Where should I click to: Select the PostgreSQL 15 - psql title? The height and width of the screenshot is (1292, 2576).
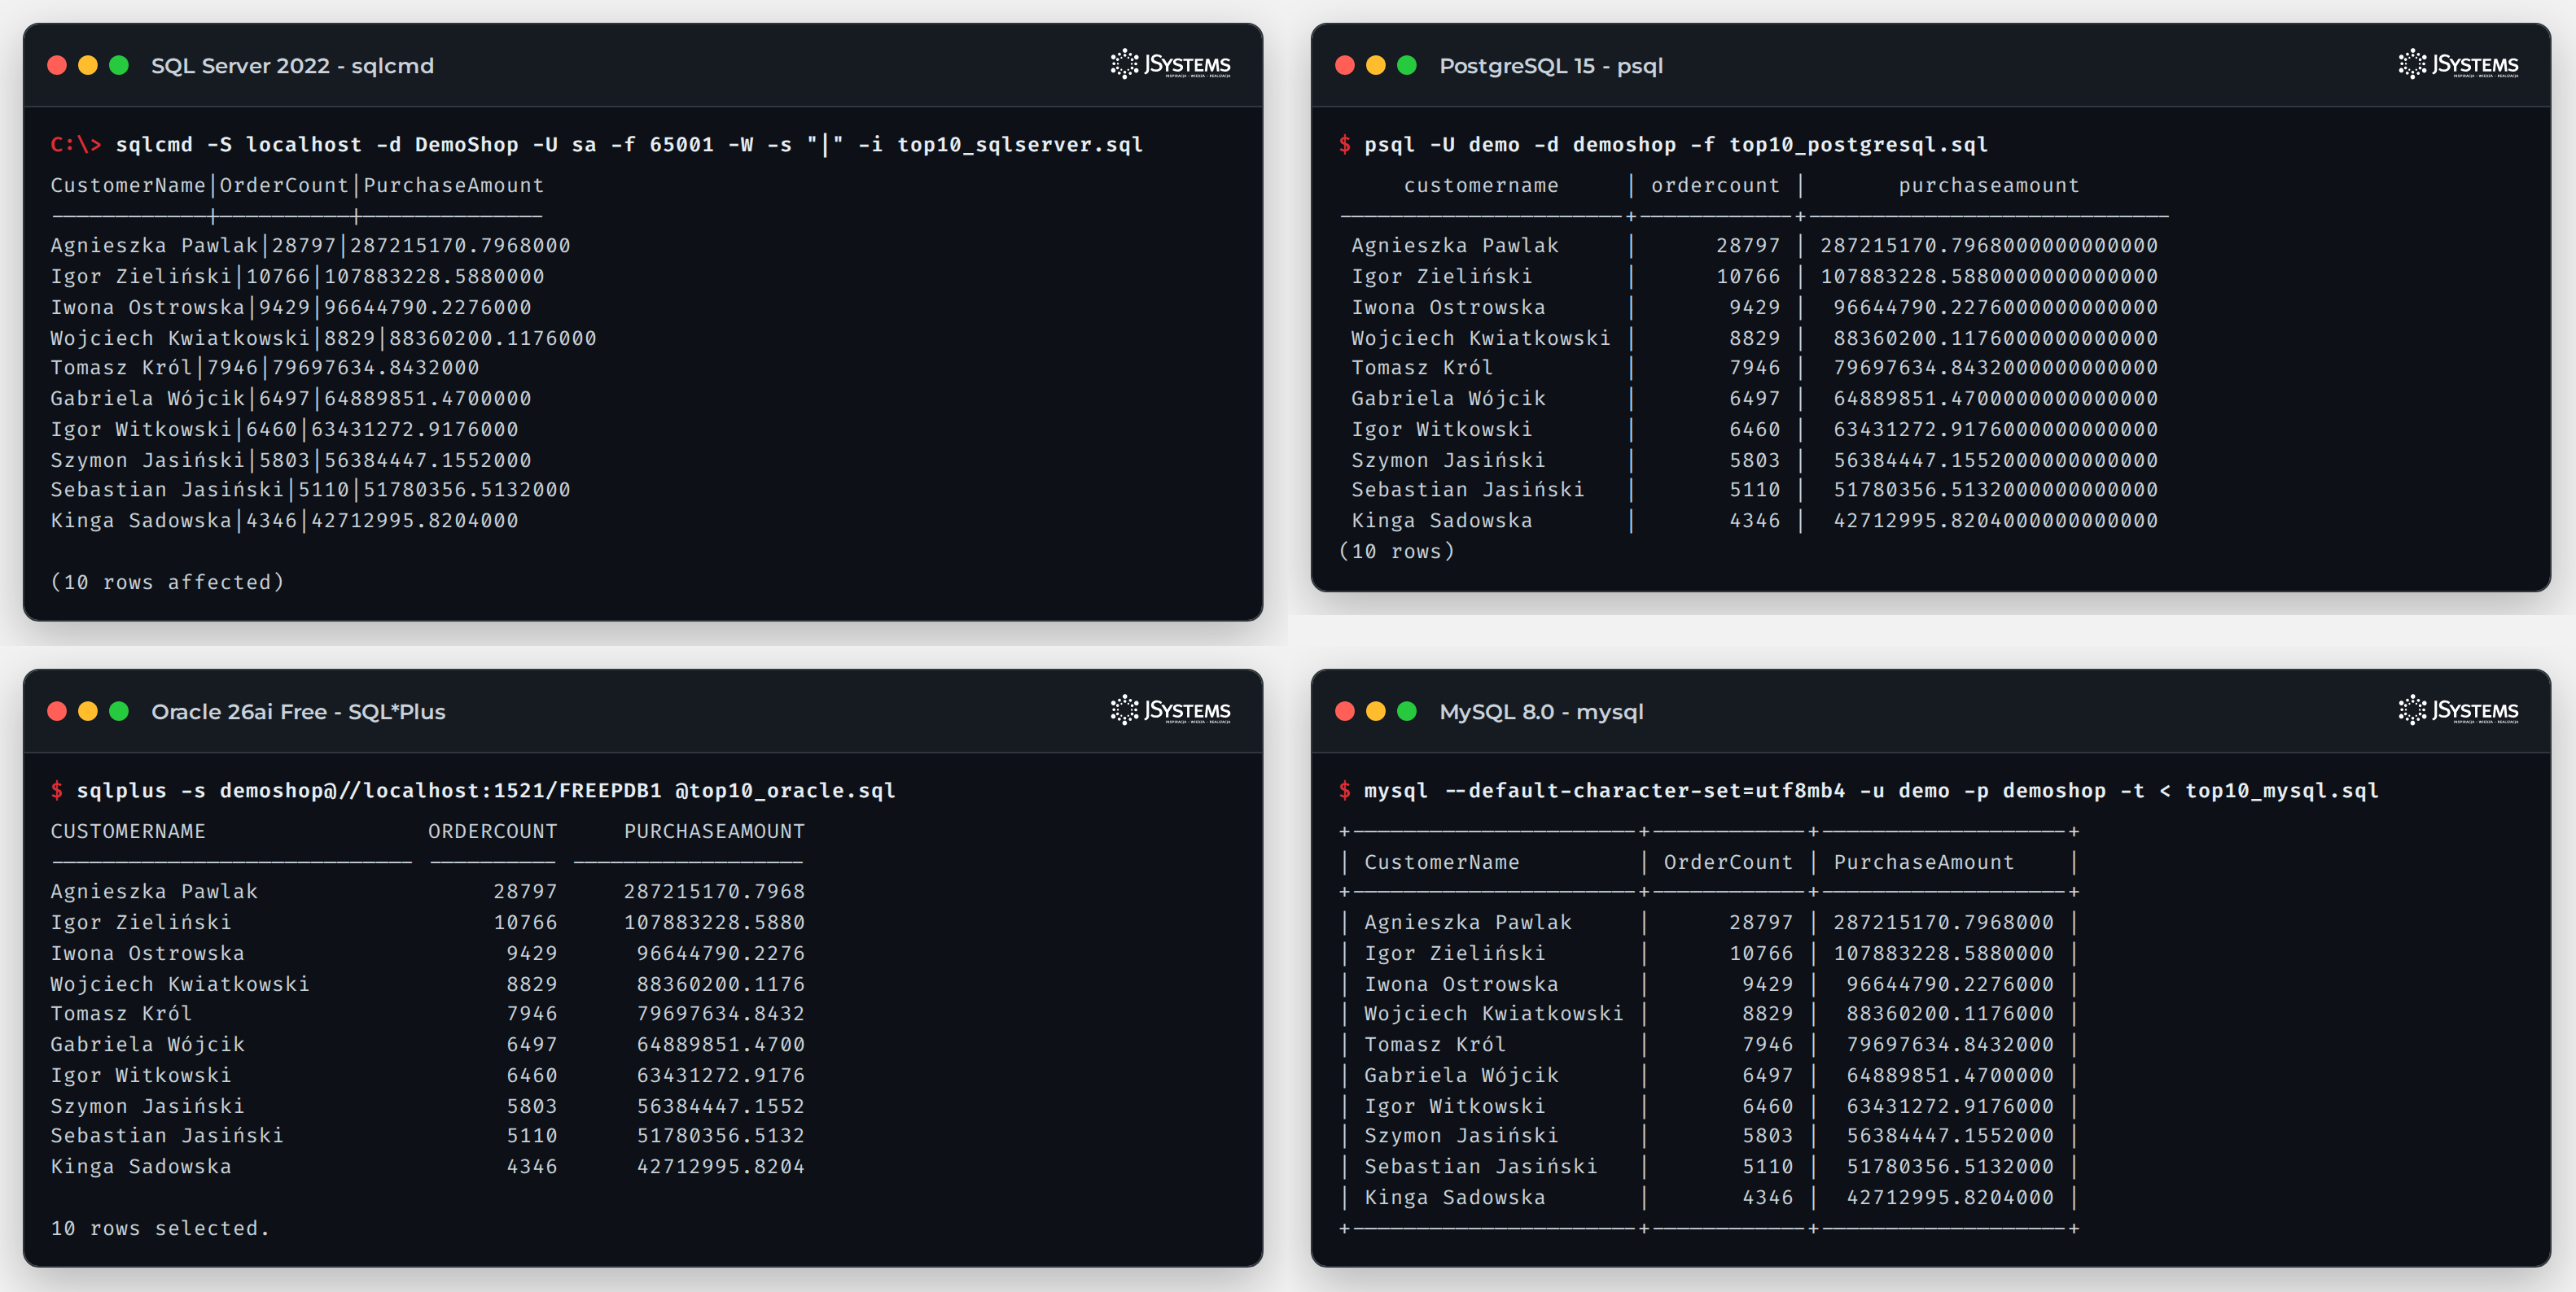coord(1551,66)
